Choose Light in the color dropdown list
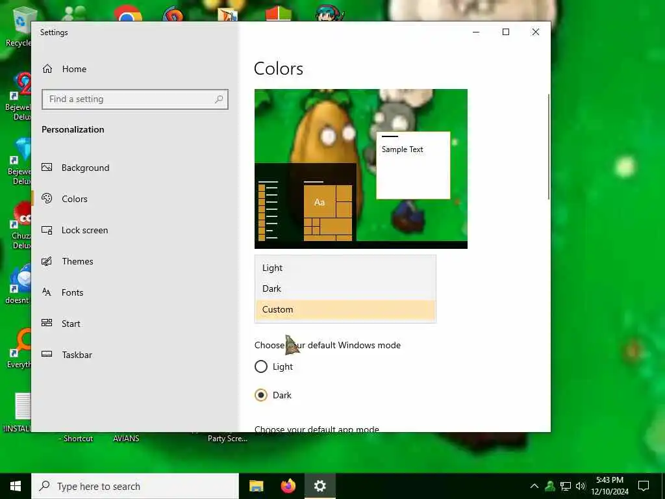Screen dimensions: 665x499 [345, 268]
